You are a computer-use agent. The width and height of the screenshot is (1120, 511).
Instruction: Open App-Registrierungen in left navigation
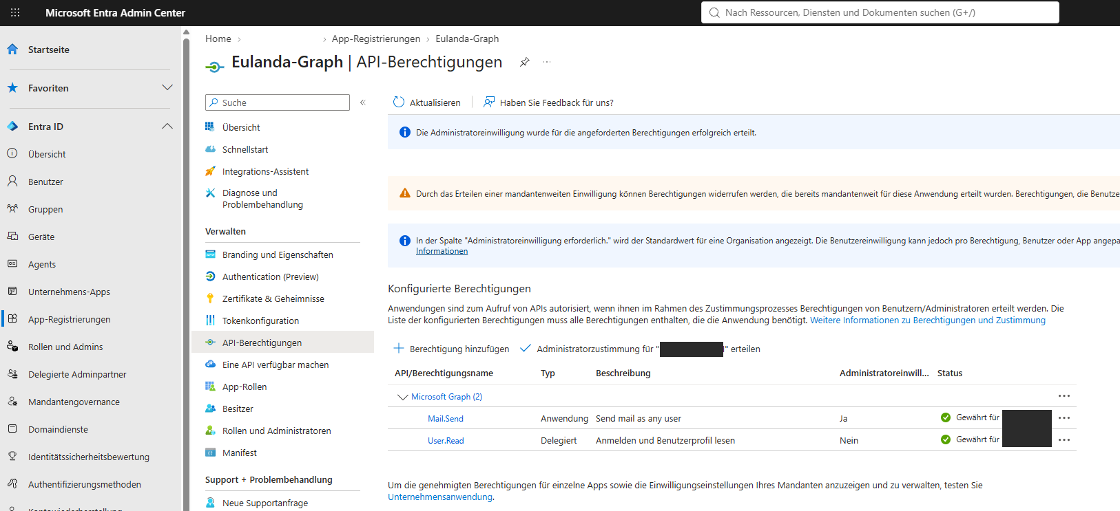[x=69, y=319]
